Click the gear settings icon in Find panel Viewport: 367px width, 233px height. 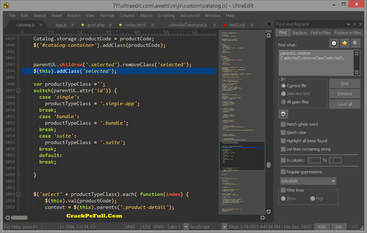(x=283, y=114)
